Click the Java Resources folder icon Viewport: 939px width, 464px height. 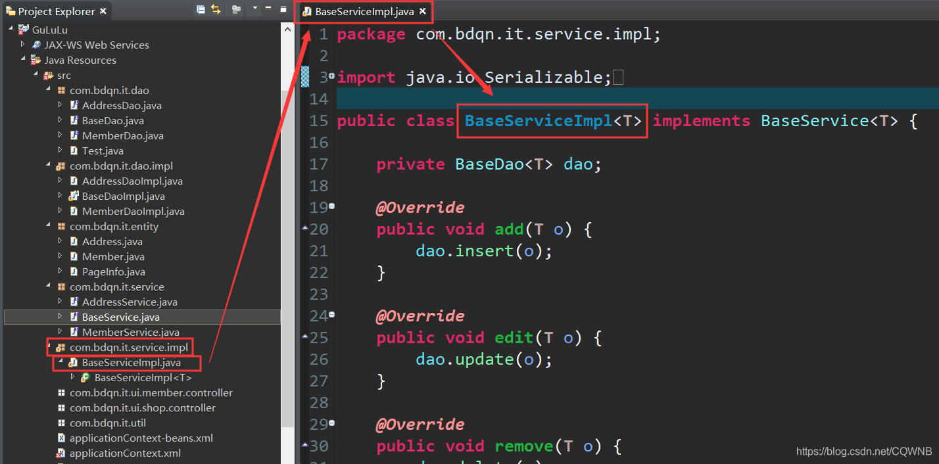36,60
